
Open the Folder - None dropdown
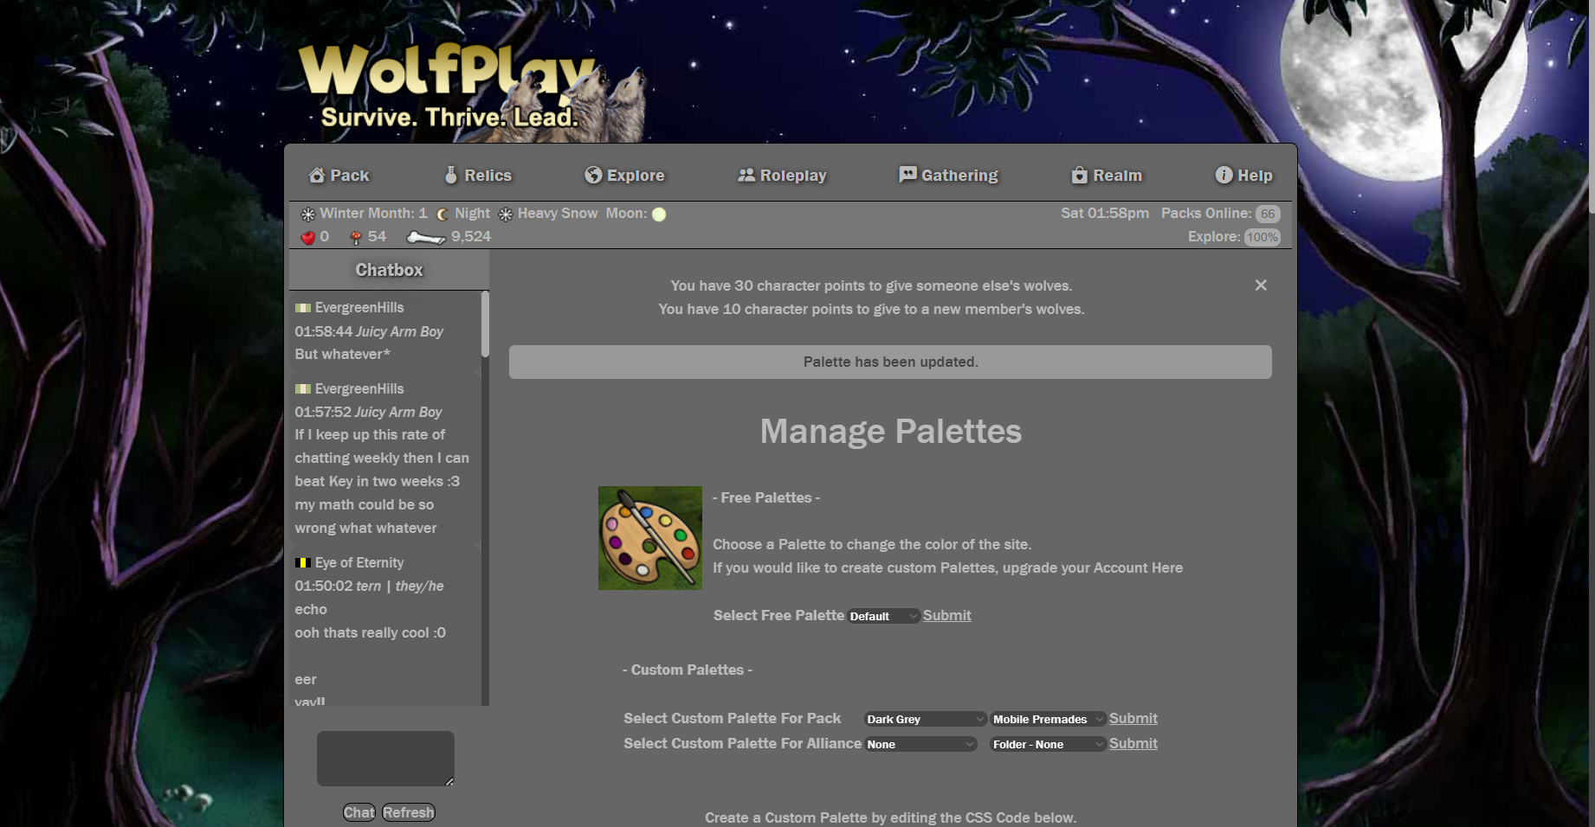tap(1048, 744)
